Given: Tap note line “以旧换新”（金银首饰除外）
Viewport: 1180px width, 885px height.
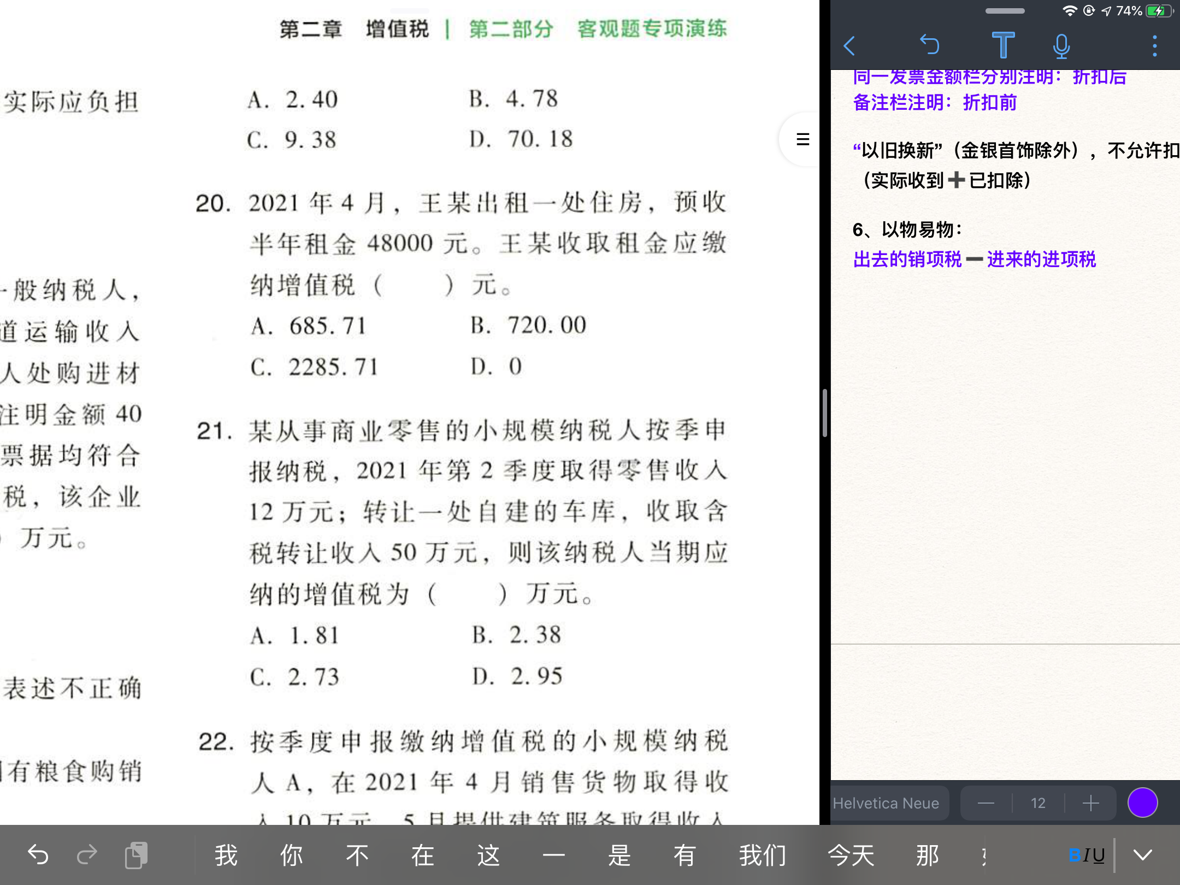Looking at the screenshot, I should [967, 150].
